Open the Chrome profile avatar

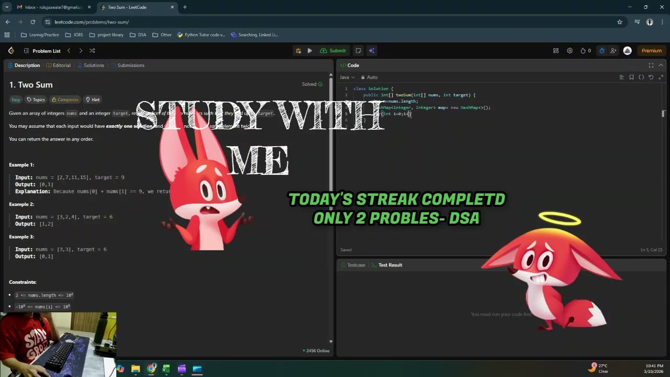coord(650,22)
